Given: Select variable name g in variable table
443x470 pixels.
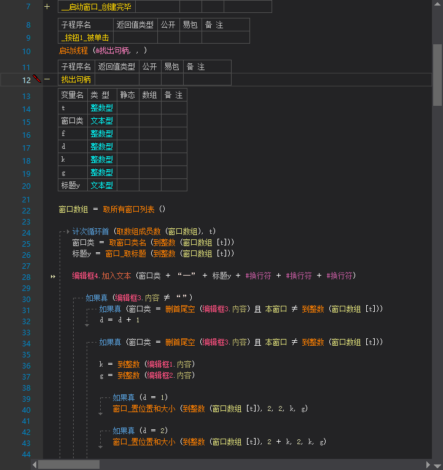Looking at the screenshot, I should 73,172.
